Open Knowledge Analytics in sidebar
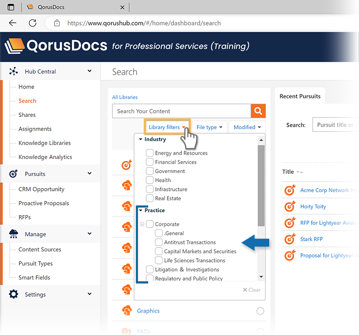The image size is (359, 335). [45, 157]
